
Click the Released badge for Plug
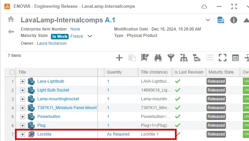pos(216,125)
